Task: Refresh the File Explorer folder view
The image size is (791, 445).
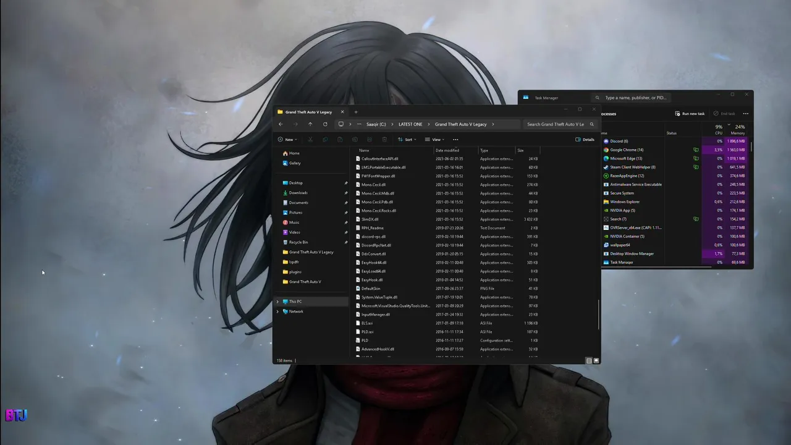Action: 325,124
